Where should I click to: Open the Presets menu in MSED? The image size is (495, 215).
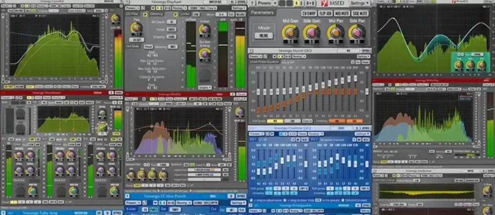pyautogui.click(x=264, y=3)
